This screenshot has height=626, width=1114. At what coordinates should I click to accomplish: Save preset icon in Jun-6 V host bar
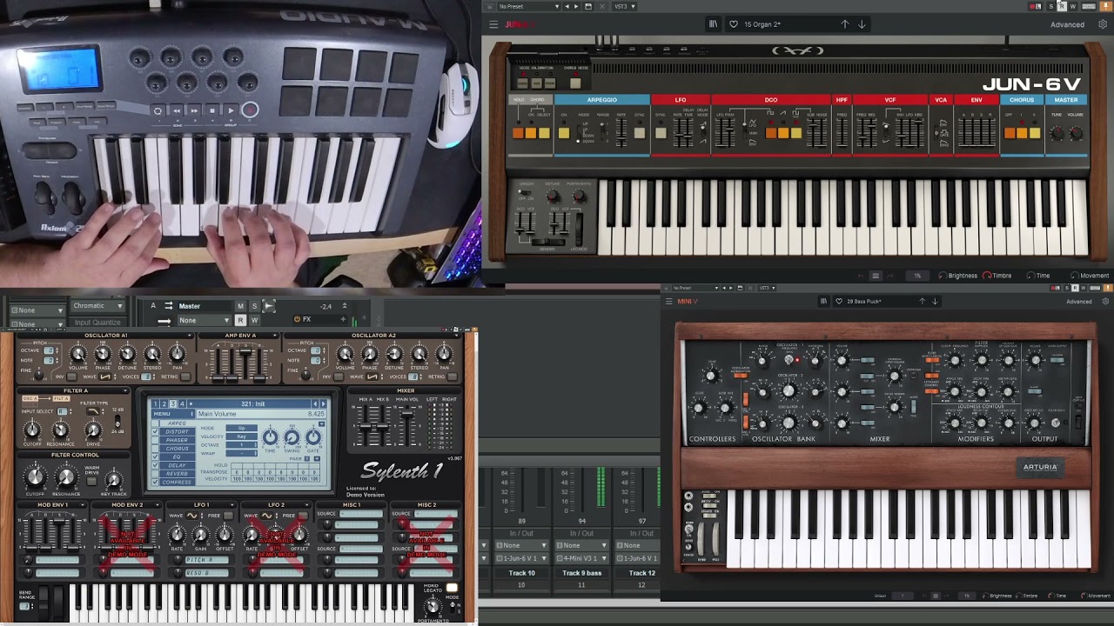click(588, 6)
